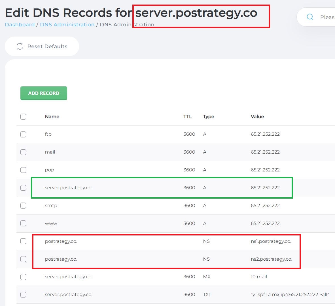Click the mail record name
This screenshot has height=306, width=335.
(x=50, y=152)
